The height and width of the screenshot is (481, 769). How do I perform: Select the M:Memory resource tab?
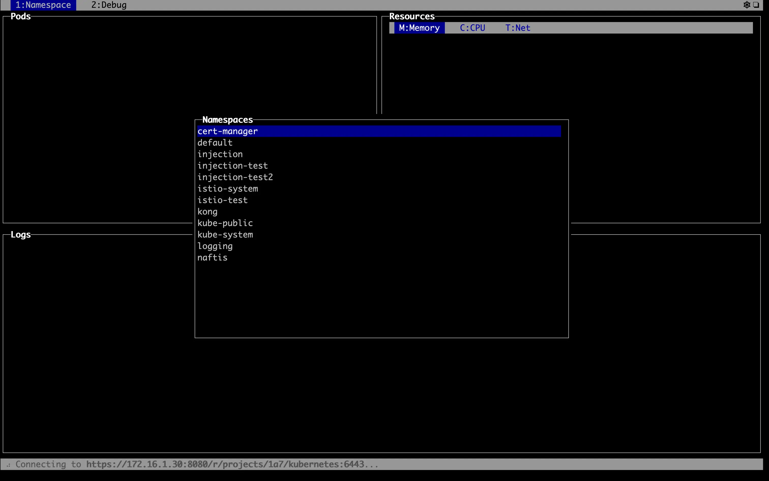point(419,28)
